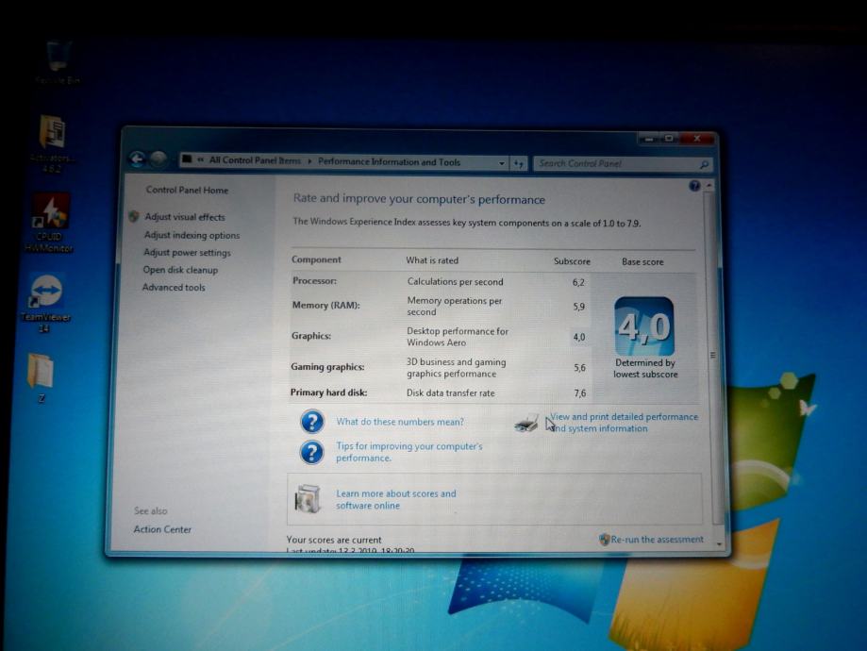
Task: Select Open disk cleanup link
Action: pos(180,270)
